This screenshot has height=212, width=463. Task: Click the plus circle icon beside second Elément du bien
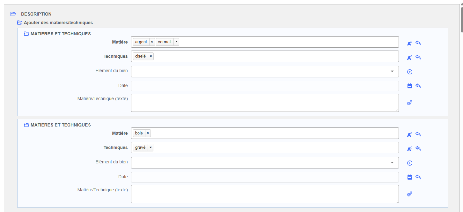410,163
